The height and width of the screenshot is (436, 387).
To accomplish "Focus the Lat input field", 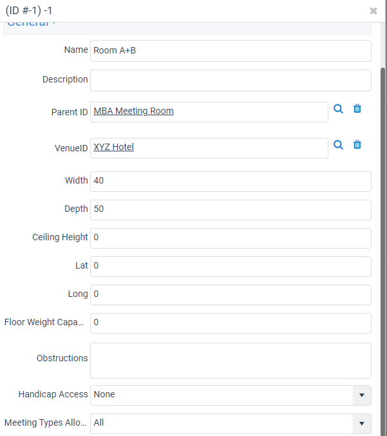I will (x=231, y=267).
